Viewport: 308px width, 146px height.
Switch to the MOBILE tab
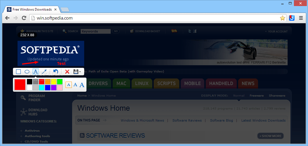(x=192, y=84)
